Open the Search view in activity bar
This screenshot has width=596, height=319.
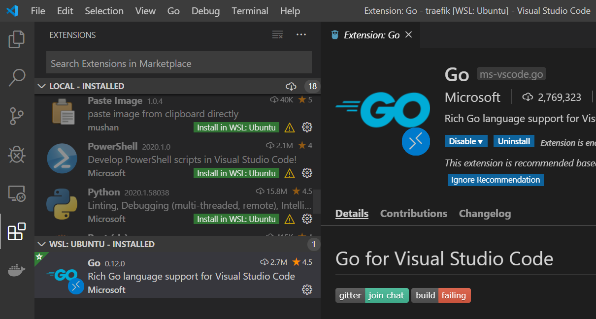pyautogui.click(x=17, y=77)
